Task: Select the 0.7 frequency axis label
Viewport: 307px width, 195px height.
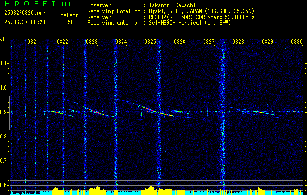Action: tap(4, 161)
